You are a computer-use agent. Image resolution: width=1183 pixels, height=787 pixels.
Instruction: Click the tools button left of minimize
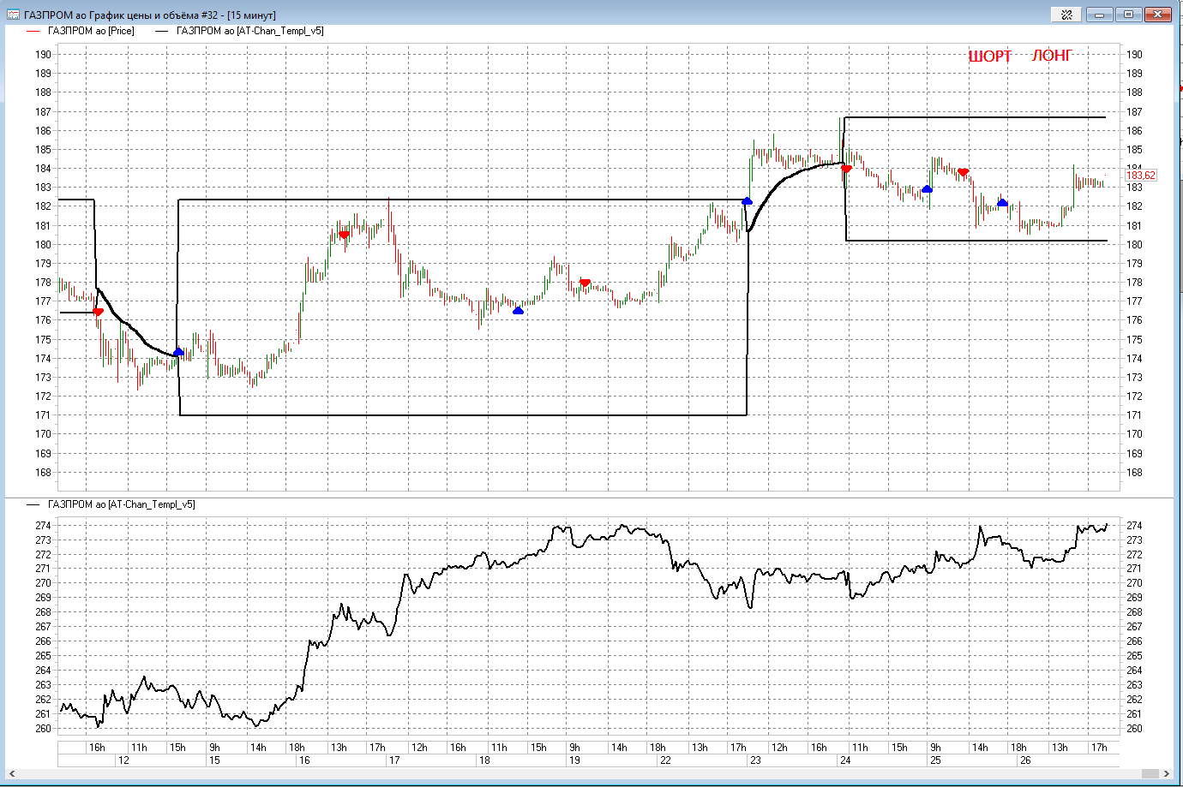pyautogui.click(x=1066, y=15)
